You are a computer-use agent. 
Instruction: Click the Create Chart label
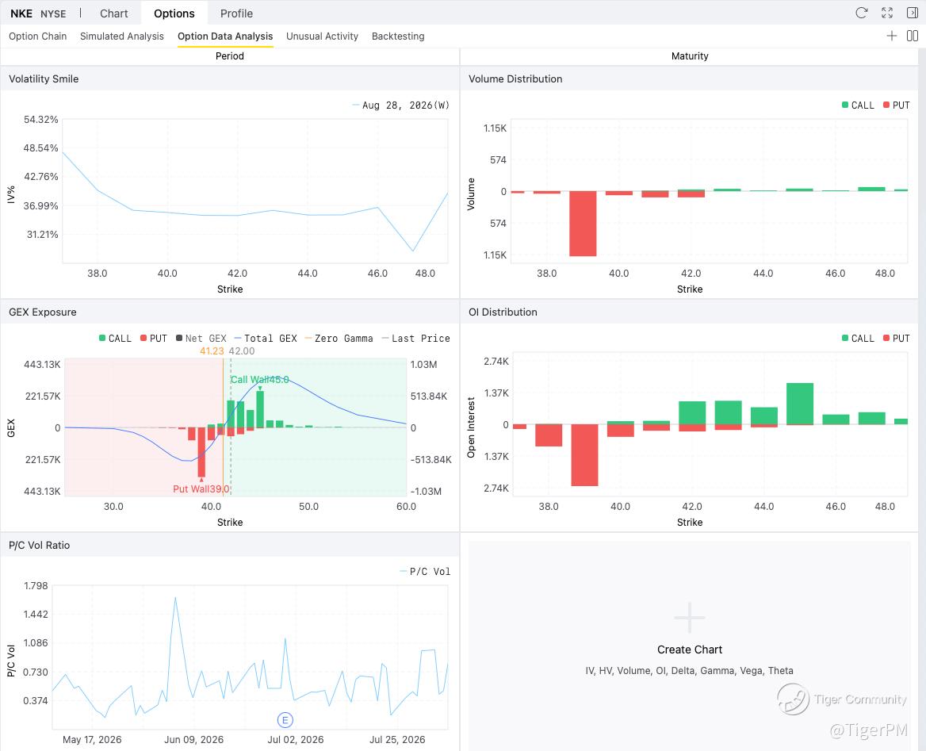tap(689, 649)
